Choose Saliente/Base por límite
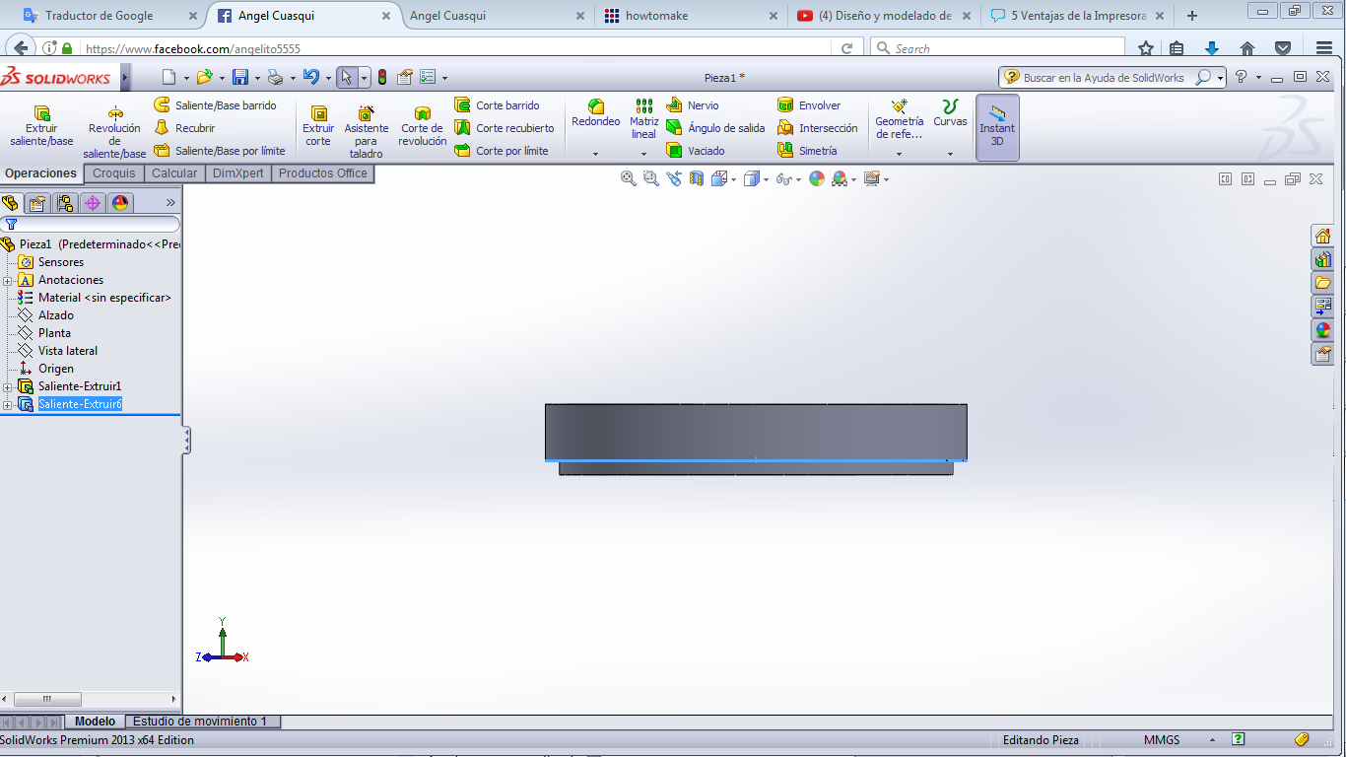 [x=220, y=151]
